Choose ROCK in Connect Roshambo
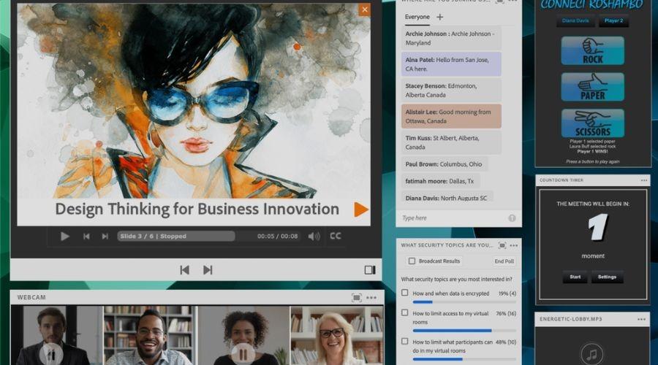Viewport: 658px width, 365px height. (x=592, y=50)
